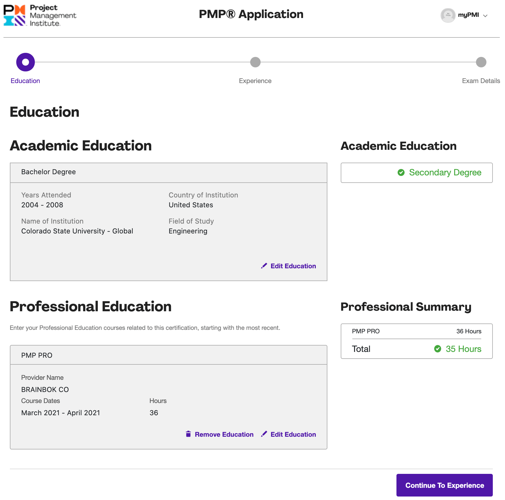
Task: Click the Exam Details step indicator dot
Action: [481, 62]
